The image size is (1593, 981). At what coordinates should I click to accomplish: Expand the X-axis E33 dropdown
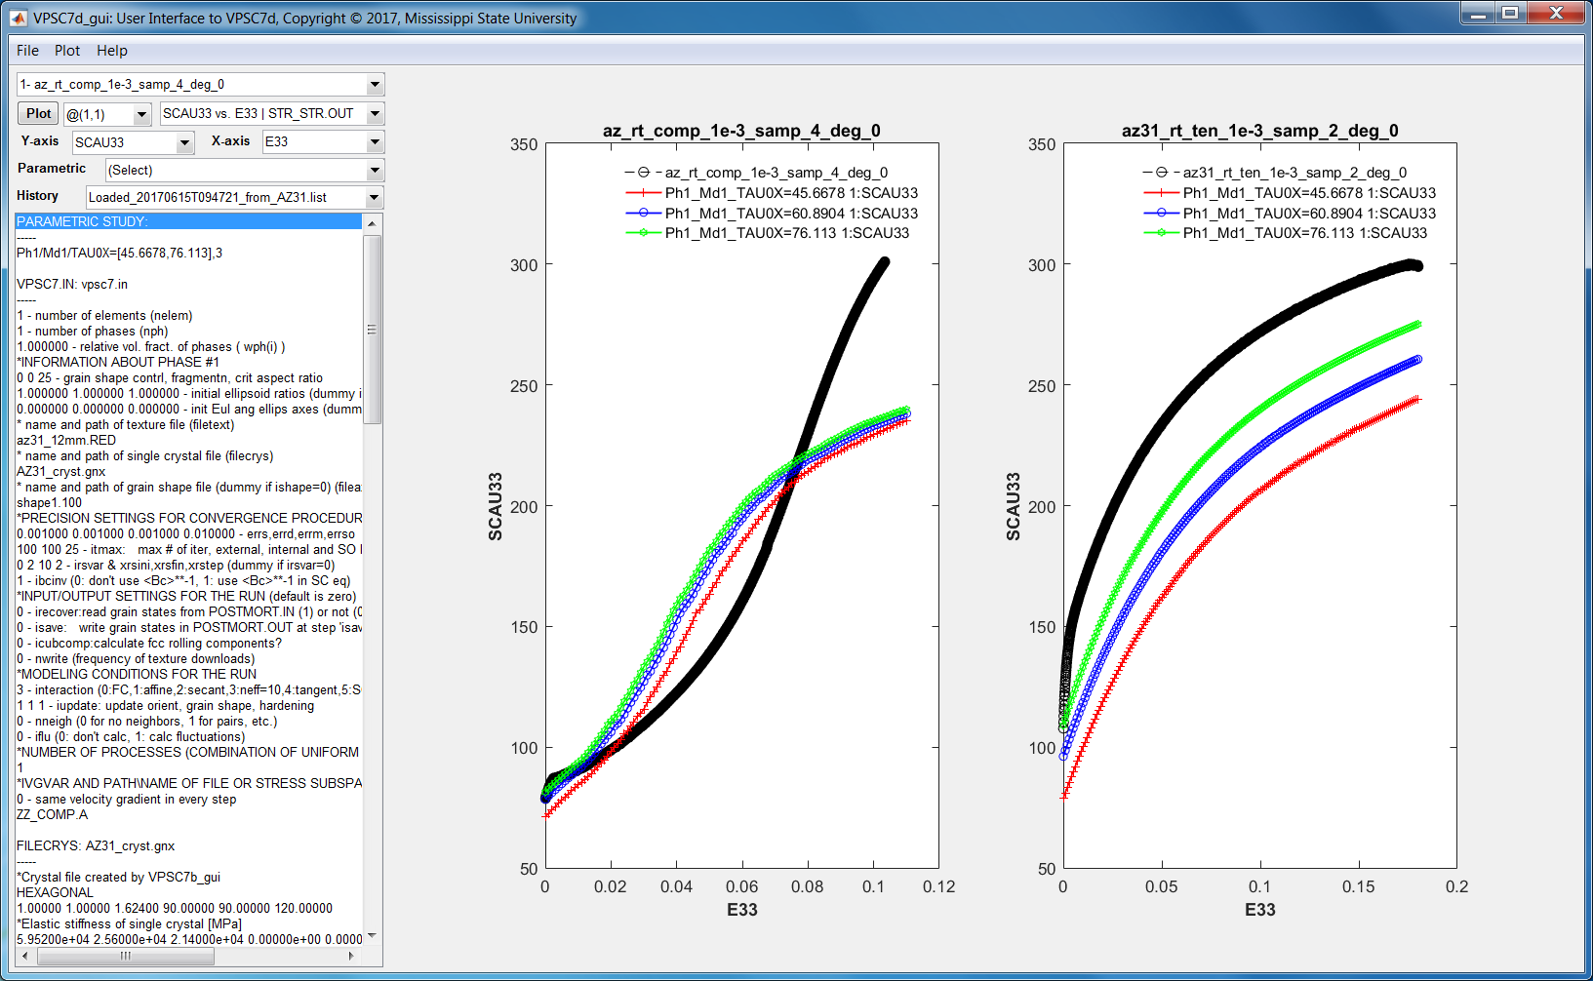click(x=375, y=142)
